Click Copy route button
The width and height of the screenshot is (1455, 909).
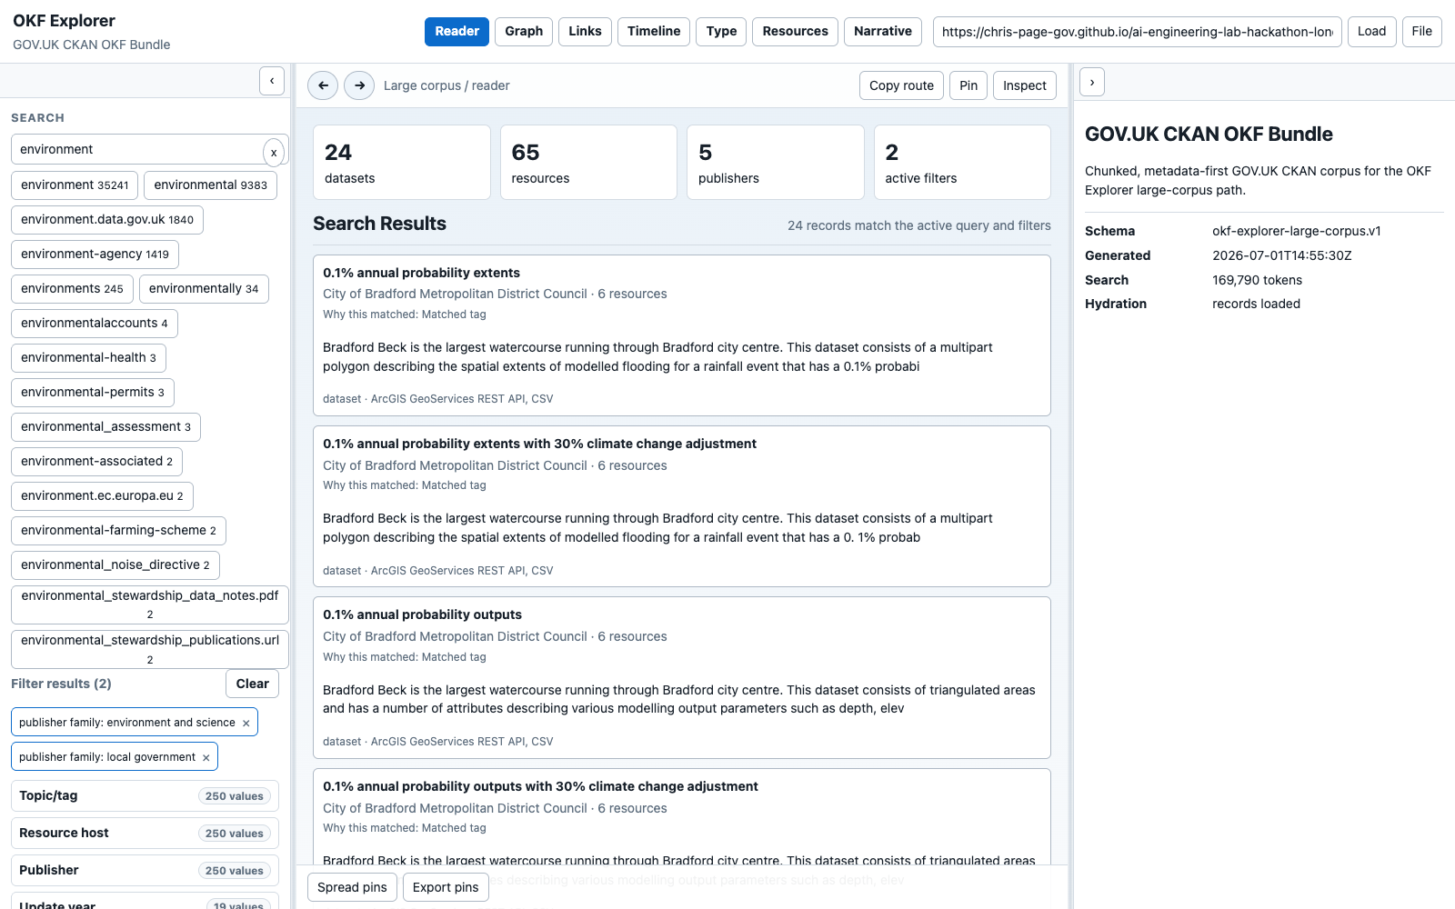pos(901,85)
